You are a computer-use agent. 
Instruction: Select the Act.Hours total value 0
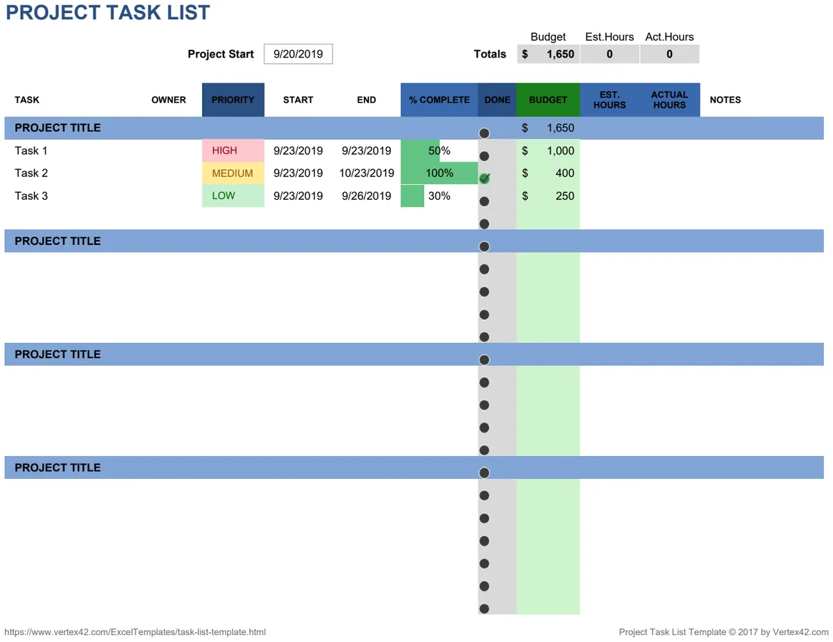669,54
